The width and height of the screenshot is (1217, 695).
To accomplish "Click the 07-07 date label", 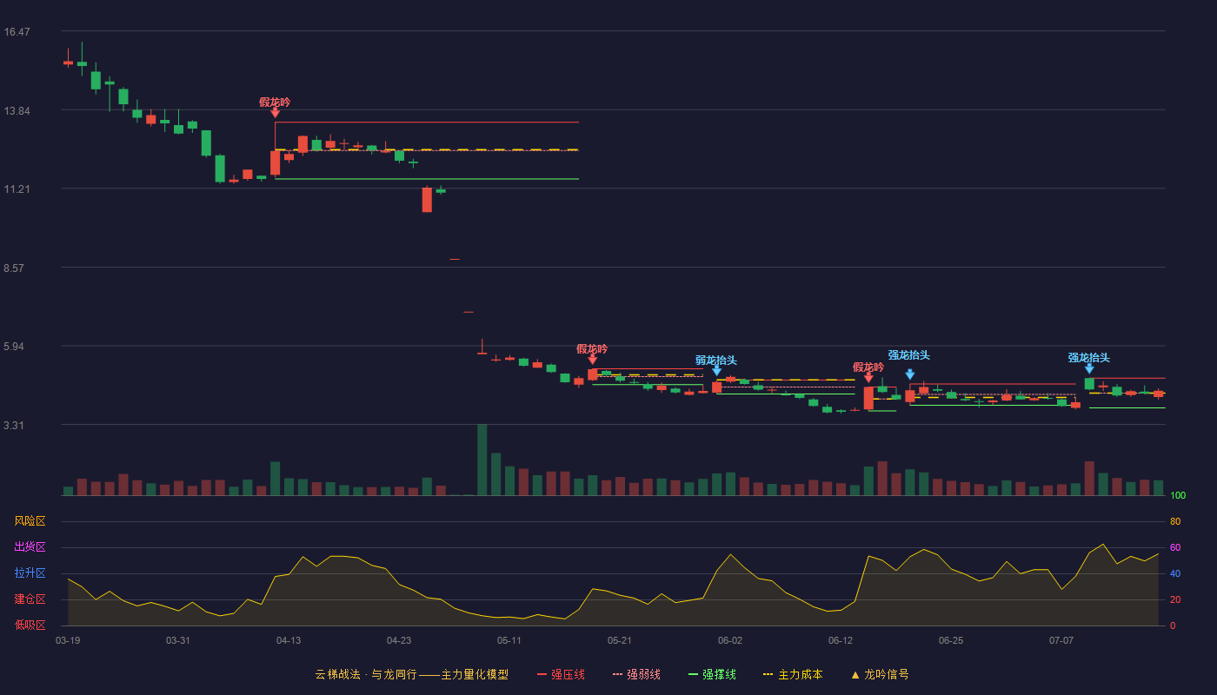I will point(1061,641).
